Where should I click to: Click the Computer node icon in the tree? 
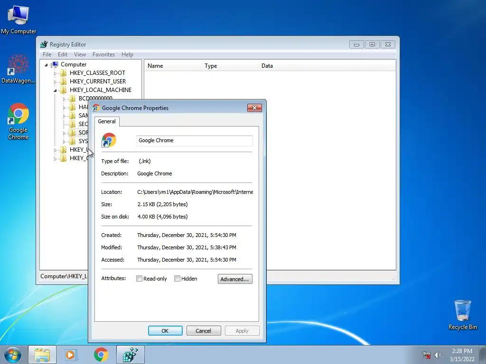coord(55,64)
